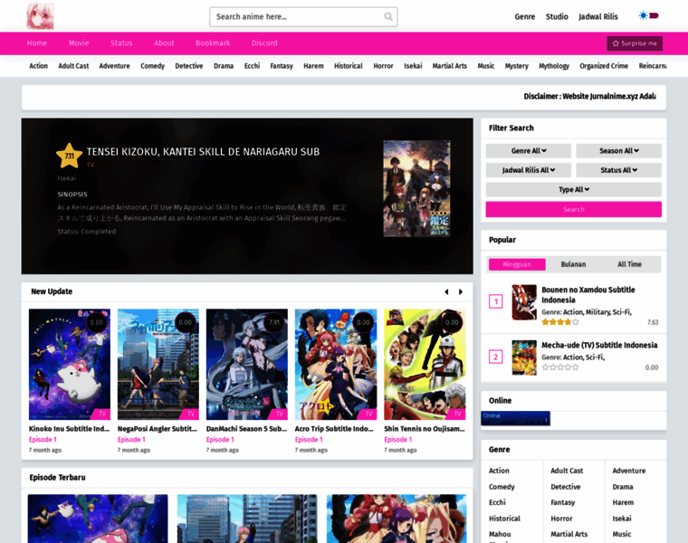The image size is (688, 543).
Task: Open the Status menu item
Action: click(121, 43)
